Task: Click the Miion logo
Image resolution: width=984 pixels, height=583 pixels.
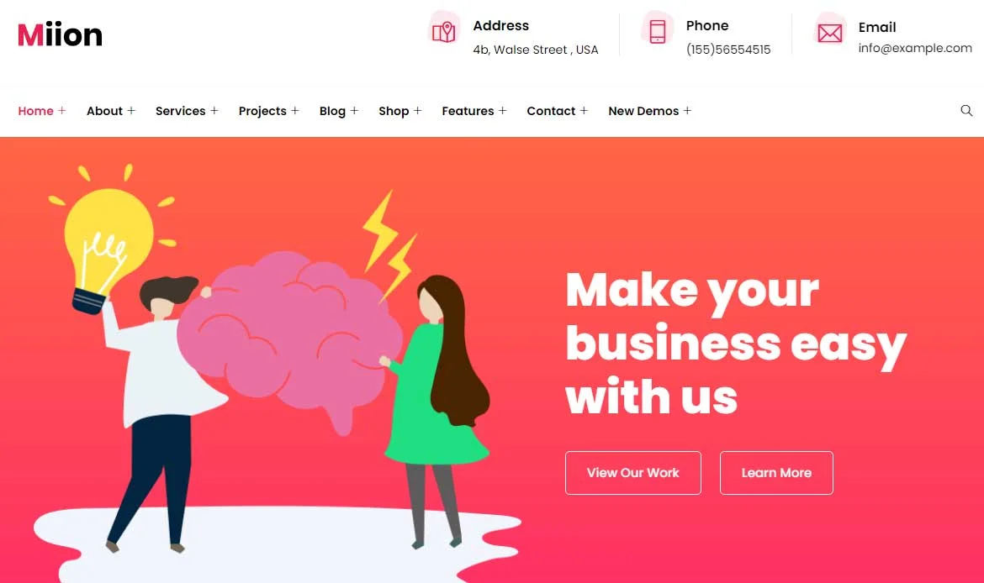Action: (x=60, y=34)
